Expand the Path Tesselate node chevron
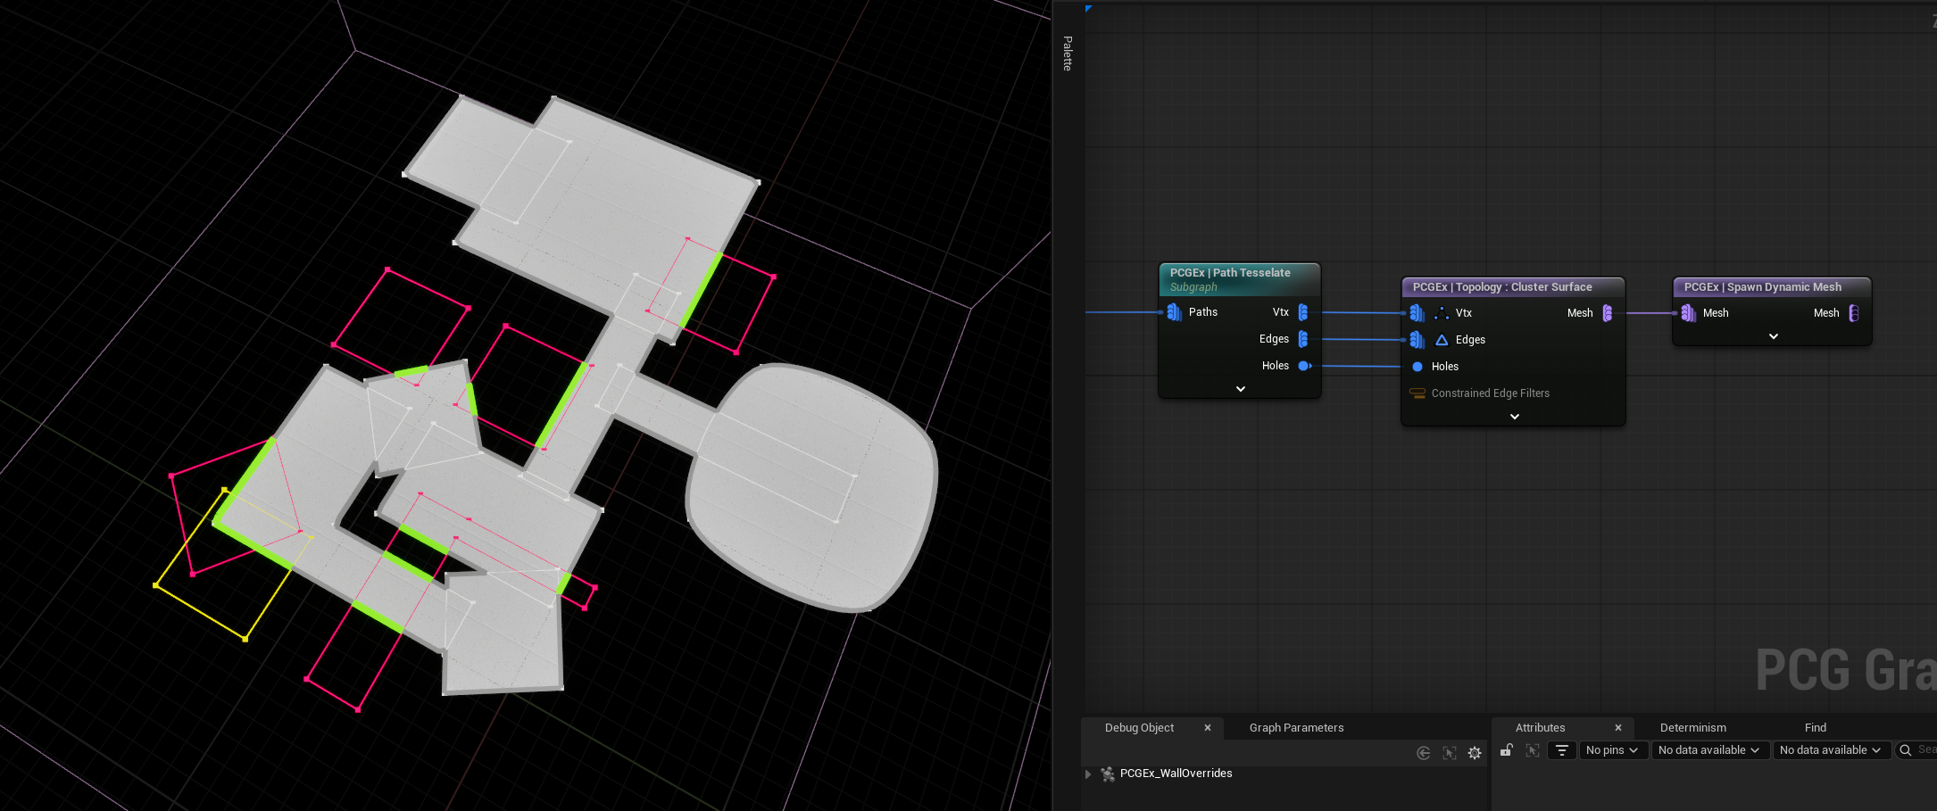1937x811 pixels. (x=1240, y=389)
